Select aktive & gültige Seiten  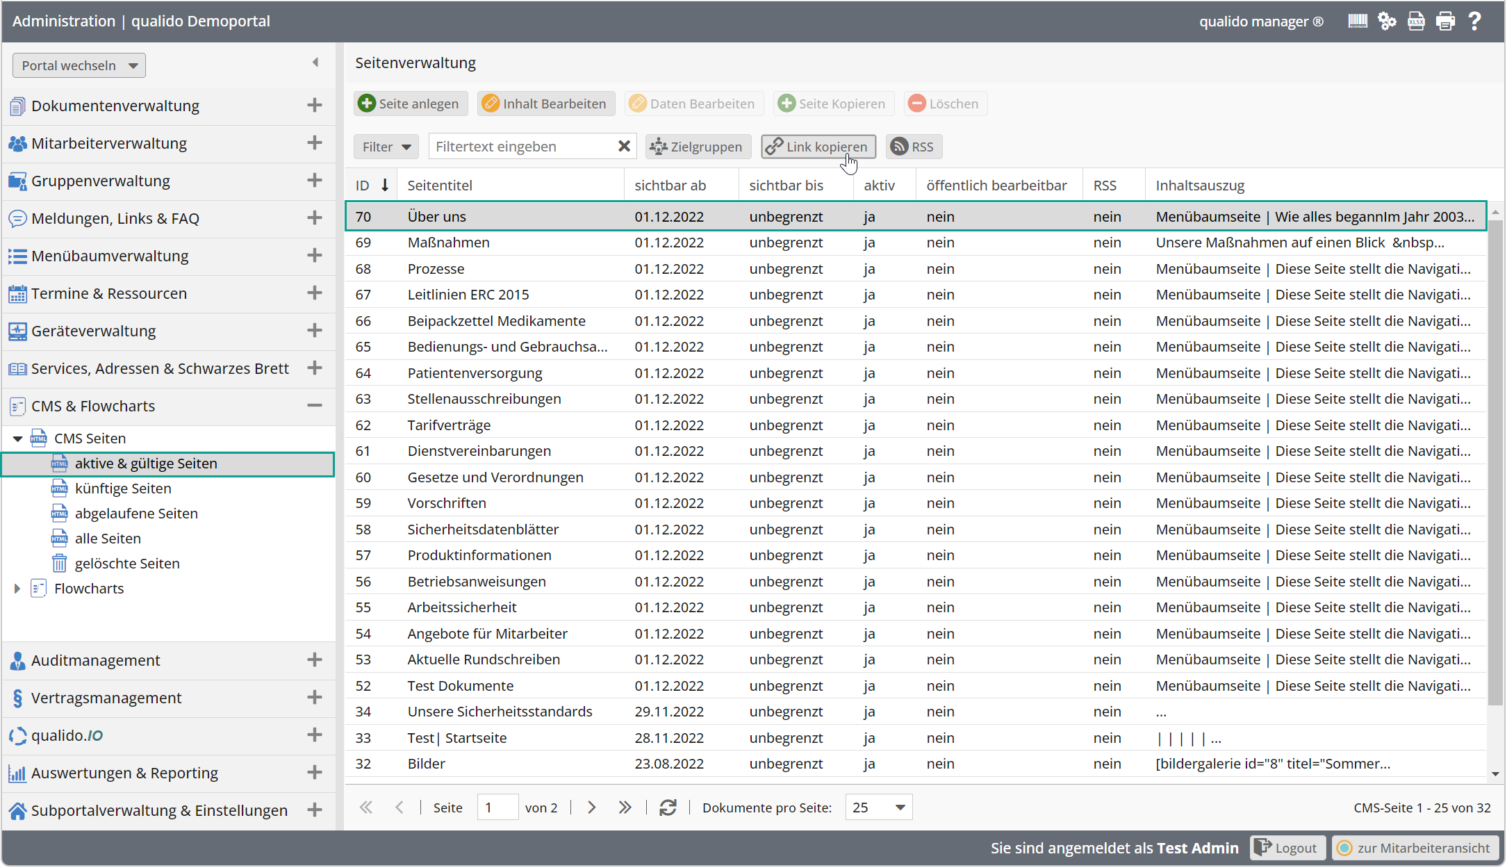click(x=168, y=464)
